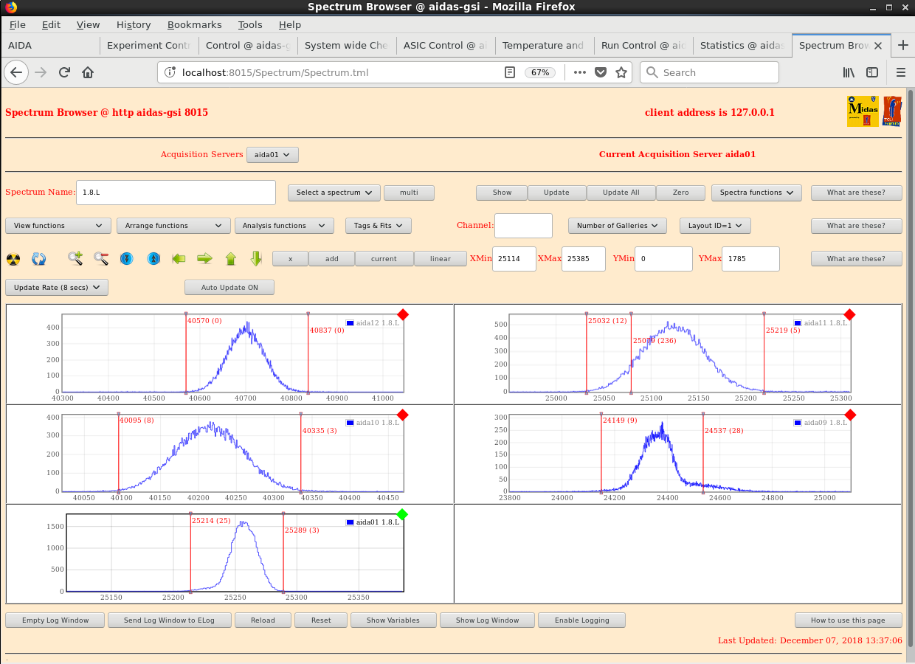Open the Acquisition Servers aida01 dropdown

[x=272, y=155]
